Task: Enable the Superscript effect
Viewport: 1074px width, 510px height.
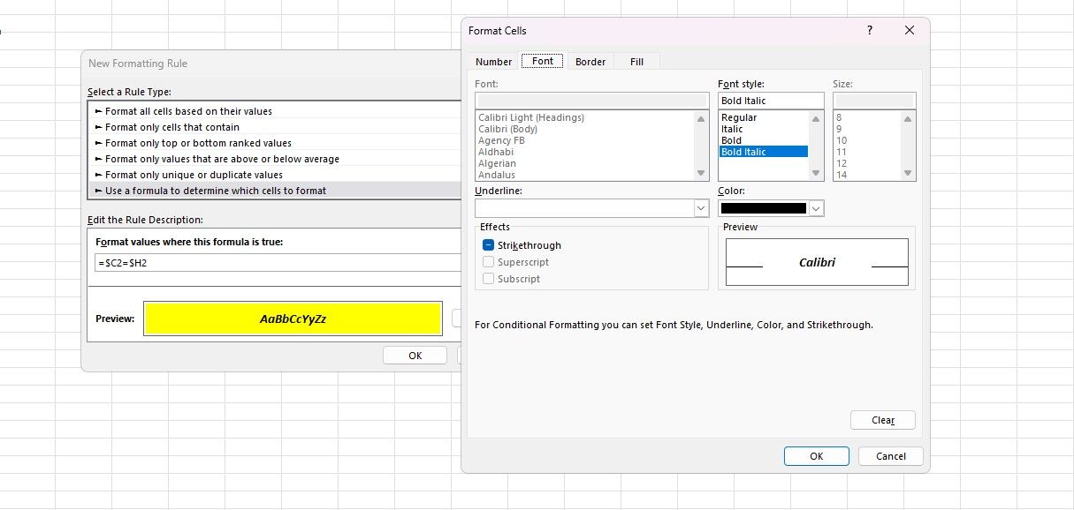Action: click(489, 262)
